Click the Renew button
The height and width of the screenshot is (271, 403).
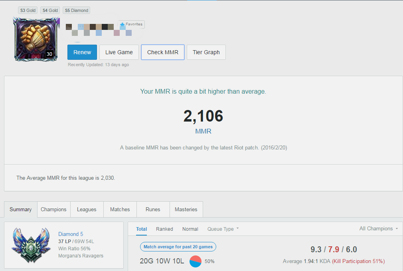pyautogui.click(x=82, y=52)
